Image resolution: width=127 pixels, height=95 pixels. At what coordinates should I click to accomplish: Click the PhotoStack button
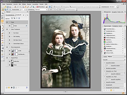click(41, 7)
